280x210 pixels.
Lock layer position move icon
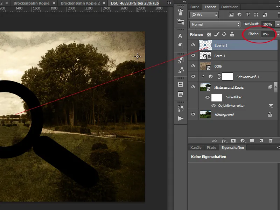click(224, 34)
